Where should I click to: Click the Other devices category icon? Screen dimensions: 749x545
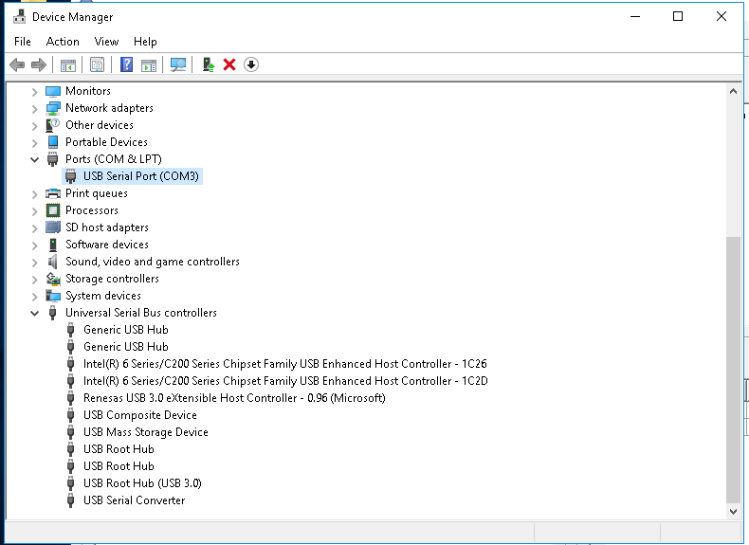click(x=52, y=125)
